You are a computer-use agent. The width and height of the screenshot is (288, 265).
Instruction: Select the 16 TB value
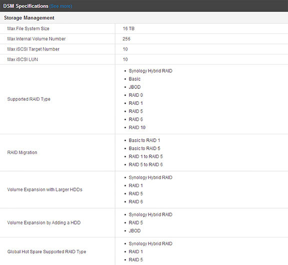[128, 28]
